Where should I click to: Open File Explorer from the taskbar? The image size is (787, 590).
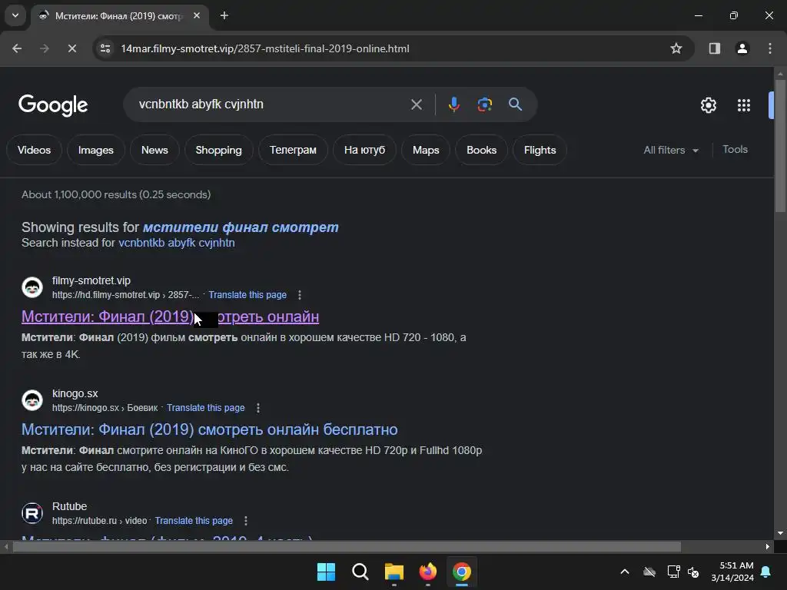394,572
